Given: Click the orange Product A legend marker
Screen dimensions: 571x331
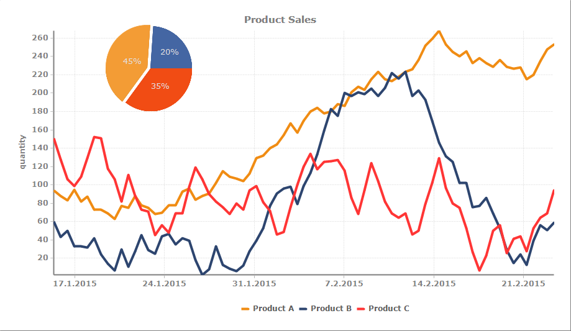Looking at the screenshot, I should click(245, 308).
